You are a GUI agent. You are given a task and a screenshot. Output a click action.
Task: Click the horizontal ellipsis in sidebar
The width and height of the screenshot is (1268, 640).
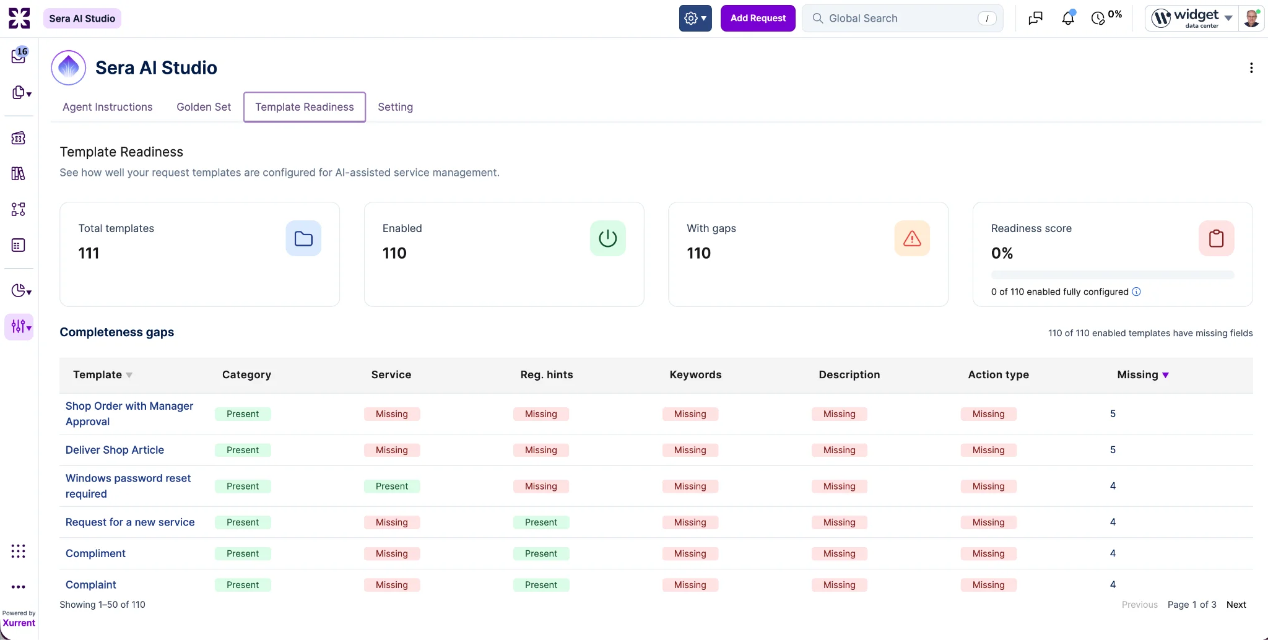pos(19,587)
